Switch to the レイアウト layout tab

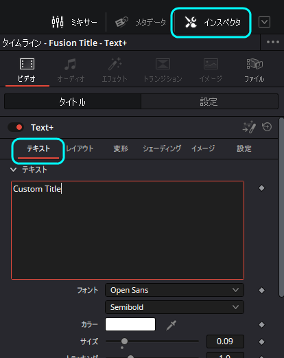click(80, 148)
